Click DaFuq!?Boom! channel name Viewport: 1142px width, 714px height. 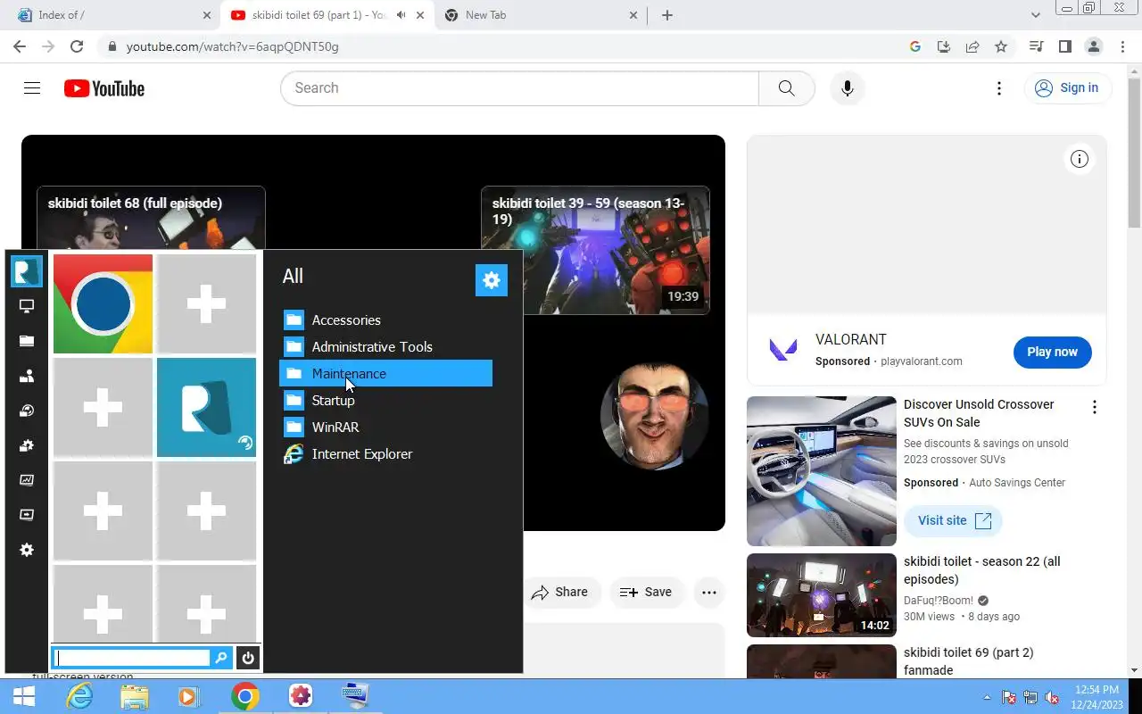point(939,601)
